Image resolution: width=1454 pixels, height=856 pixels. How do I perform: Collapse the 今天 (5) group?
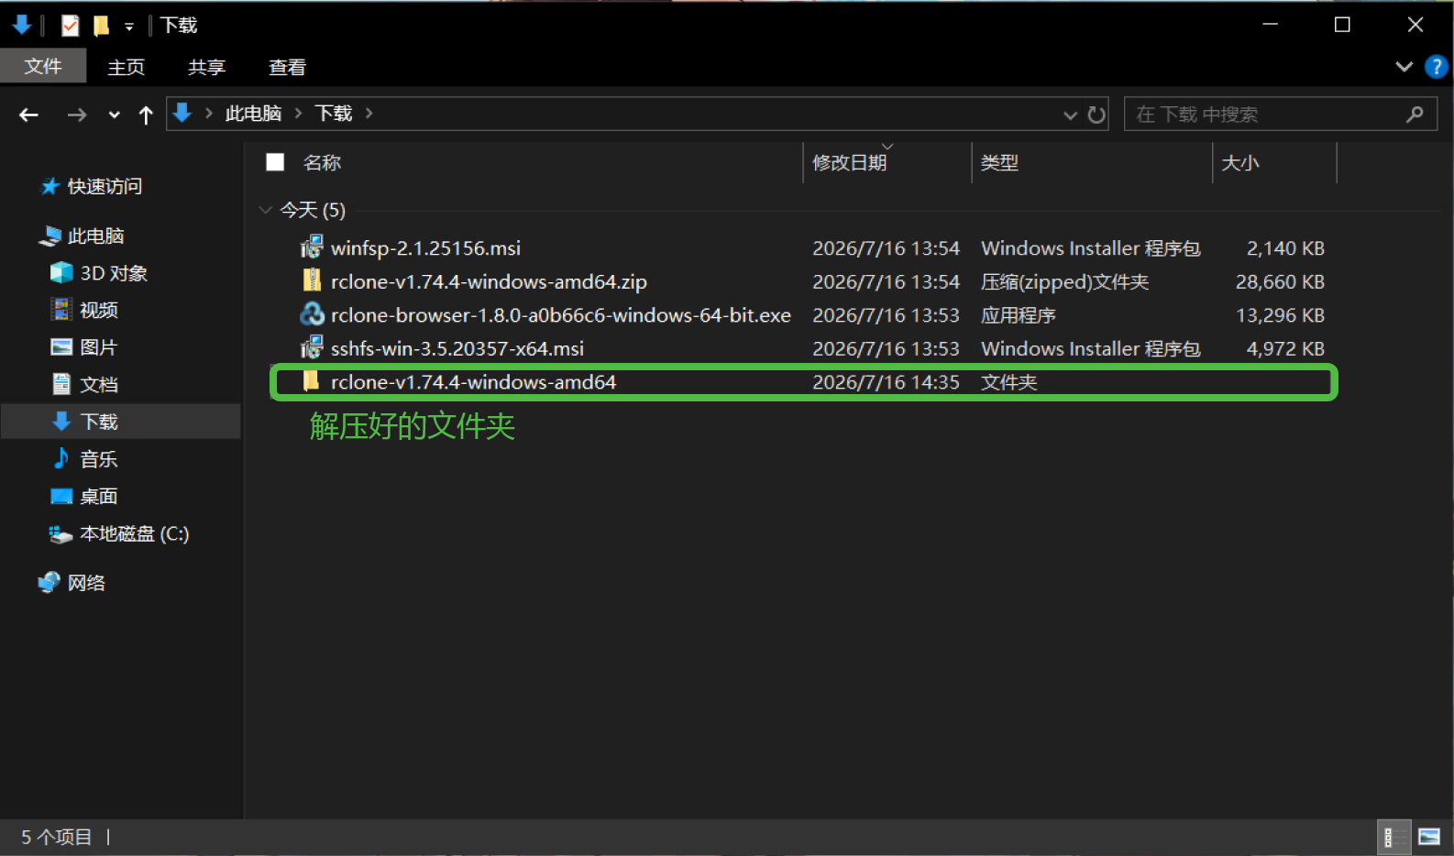point(266,210)
